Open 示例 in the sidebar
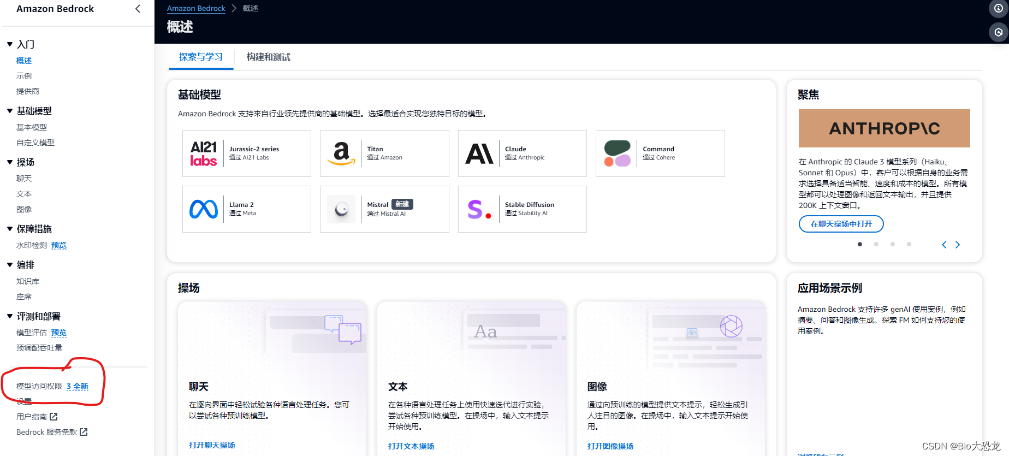The image size is (1009, 456). [24, 76]
